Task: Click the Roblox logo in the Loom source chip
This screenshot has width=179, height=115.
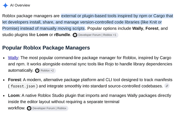Action: point(29,108)
